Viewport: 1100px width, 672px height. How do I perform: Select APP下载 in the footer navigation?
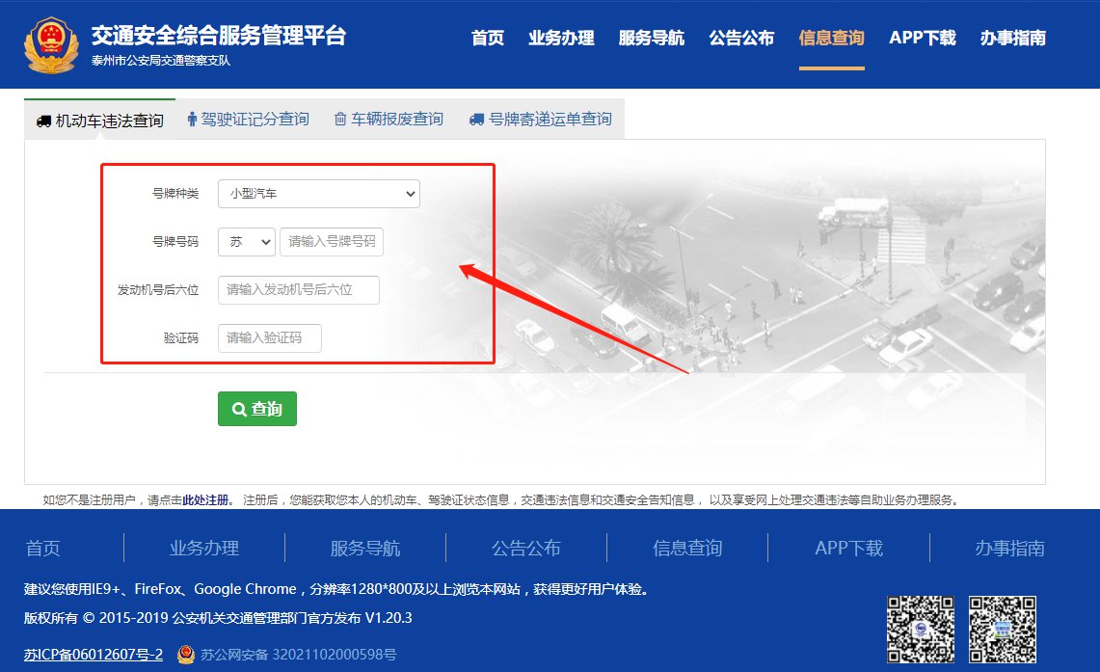(848, 548)
